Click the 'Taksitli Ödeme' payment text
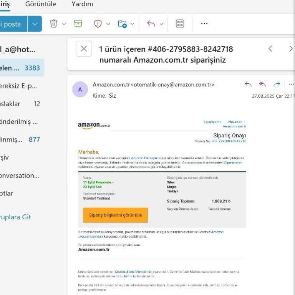 tap(219, 209)
